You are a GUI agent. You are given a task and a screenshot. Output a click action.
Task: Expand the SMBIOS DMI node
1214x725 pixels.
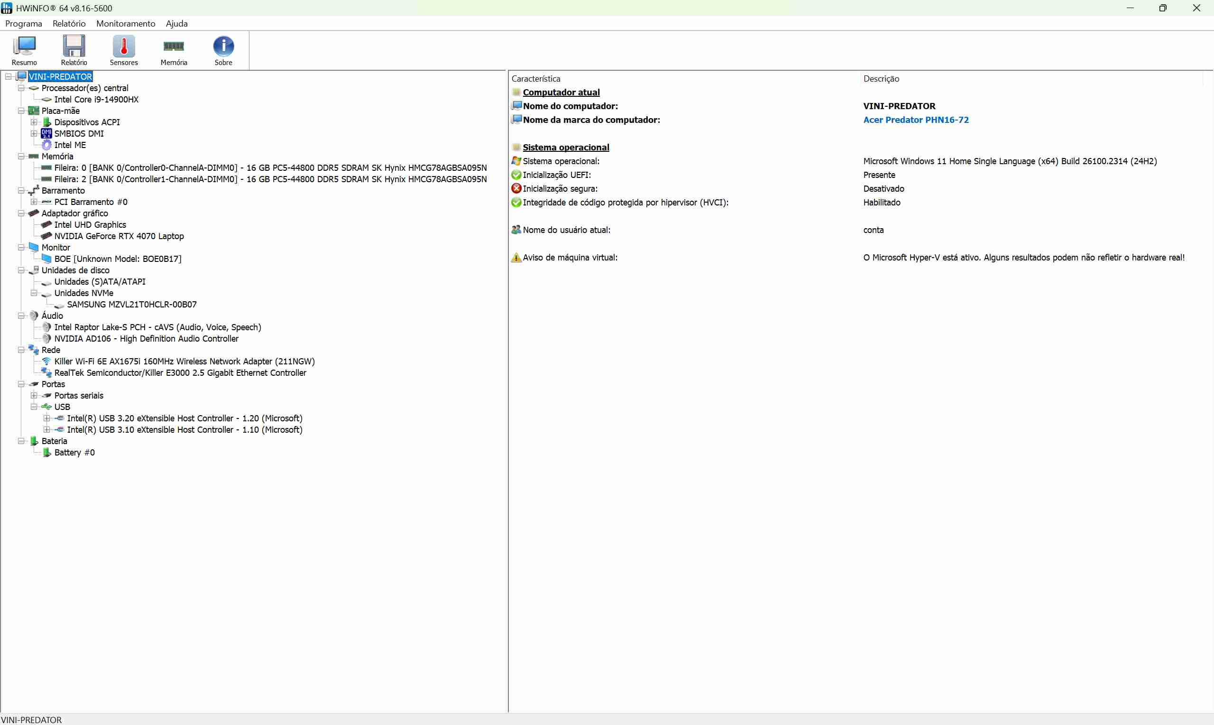(34, 133)
